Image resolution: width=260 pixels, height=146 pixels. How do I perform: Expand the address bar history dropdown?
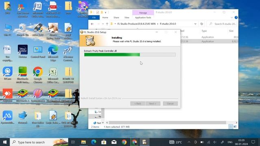[195, 24]
